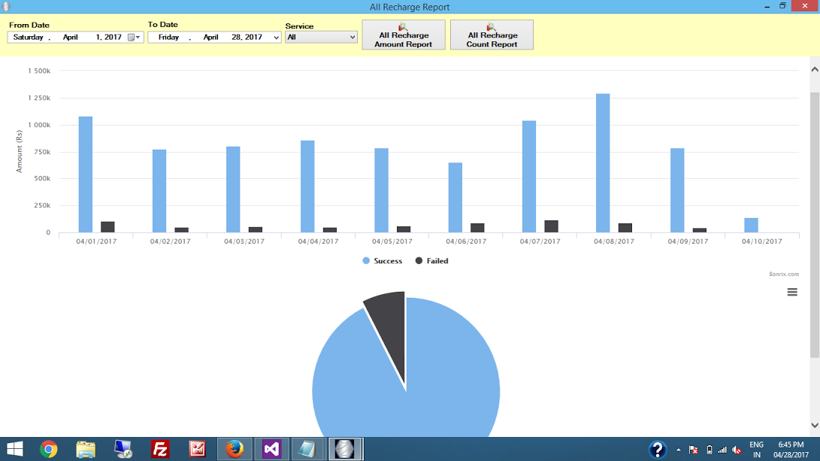Generate the All Recharge Count Report
The height and width of the screenshot is (461, 820).
click(x=492, y=35)
